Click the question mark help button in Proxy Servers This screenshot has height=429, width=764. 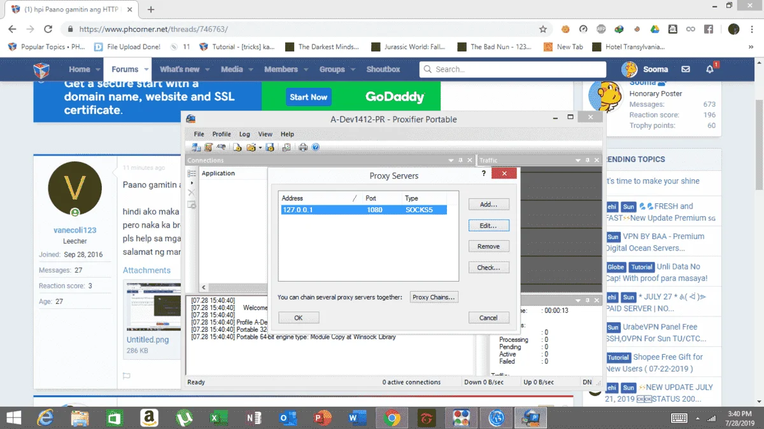[484, 174]
